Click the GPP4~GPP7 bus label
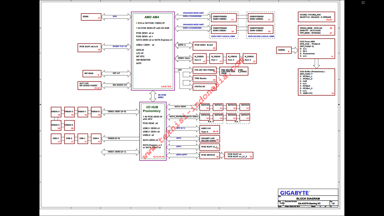Viewport: 384px width, 216px height. [181, 155]
